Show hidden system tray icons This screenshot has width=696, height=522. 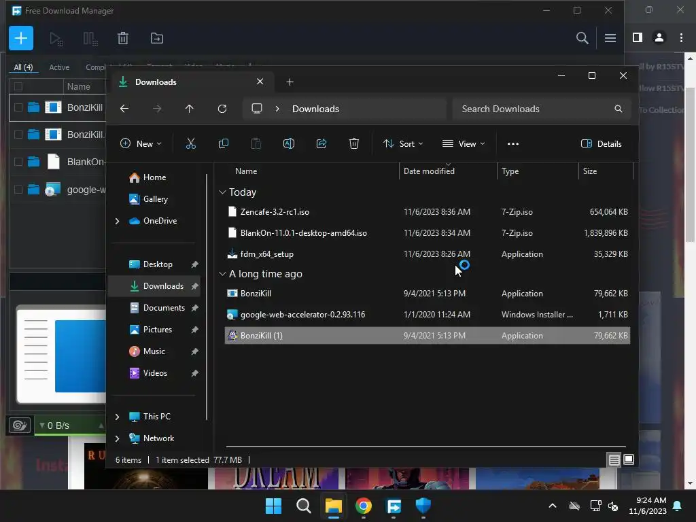tap(553, 506)
